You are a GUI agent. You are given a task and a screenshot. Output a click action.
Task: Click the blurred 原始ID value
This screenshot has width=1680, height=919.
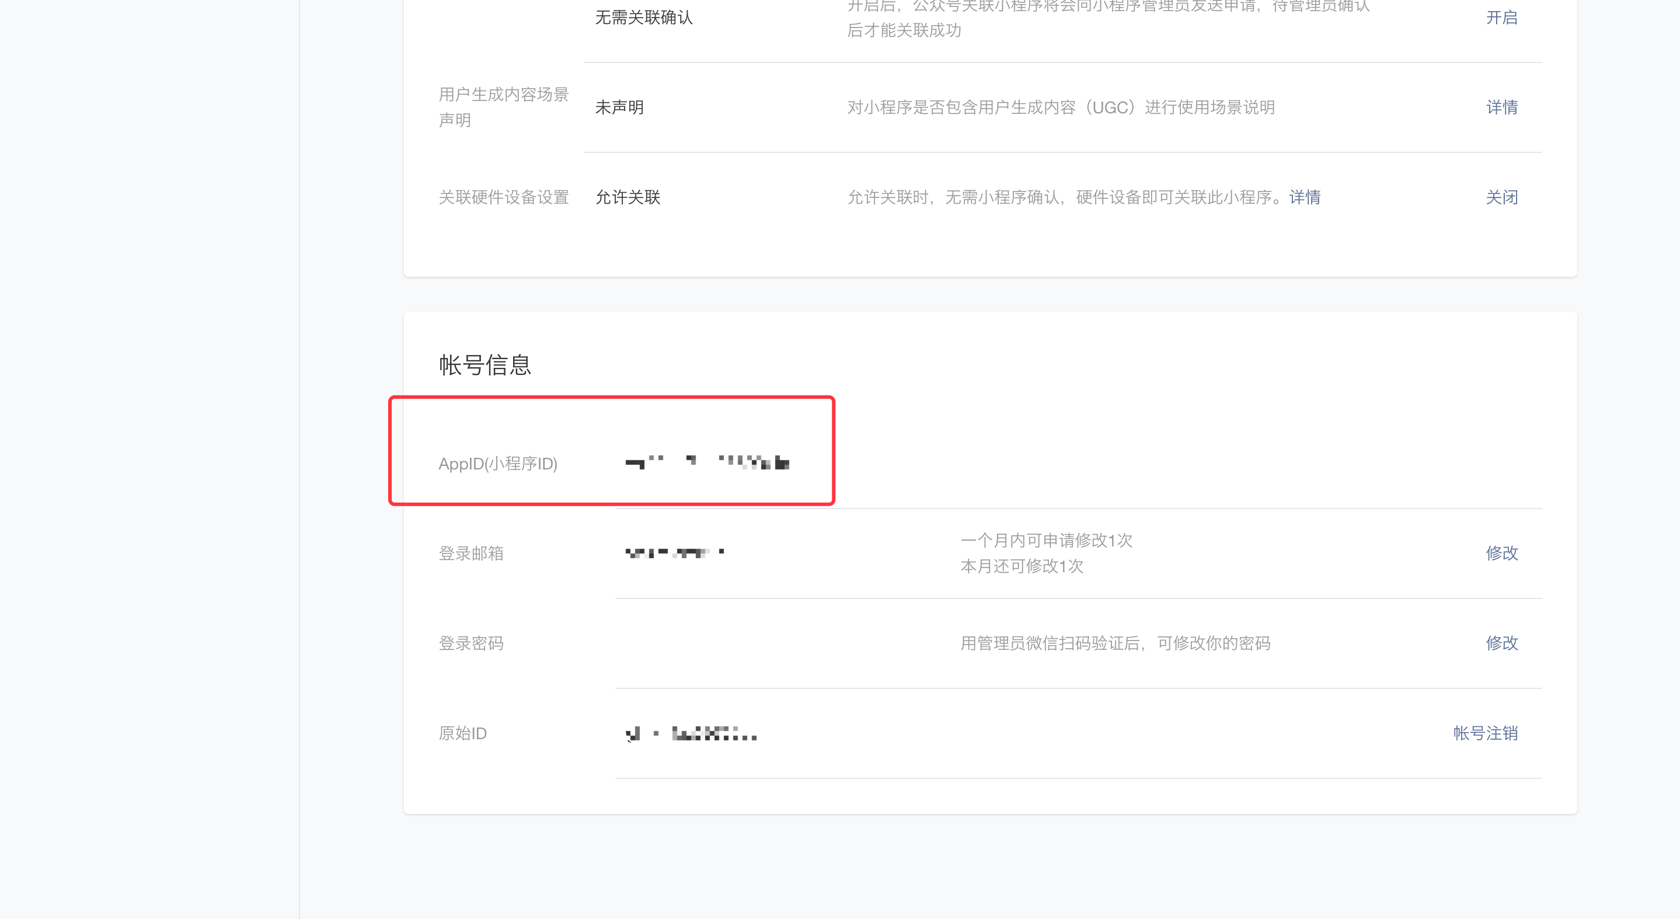pos(691,734)
